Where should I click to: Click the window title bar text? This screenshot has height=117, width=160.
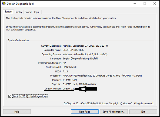20,4
